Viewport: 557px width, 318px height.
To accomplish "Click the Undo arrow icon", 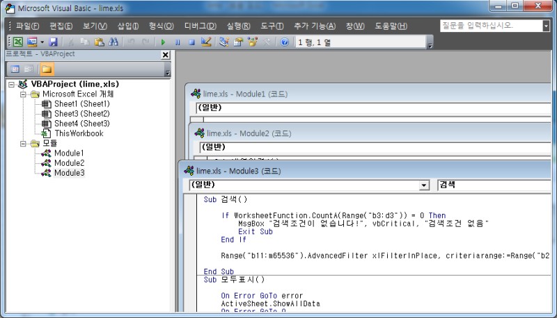I will (x=132, y=42).
